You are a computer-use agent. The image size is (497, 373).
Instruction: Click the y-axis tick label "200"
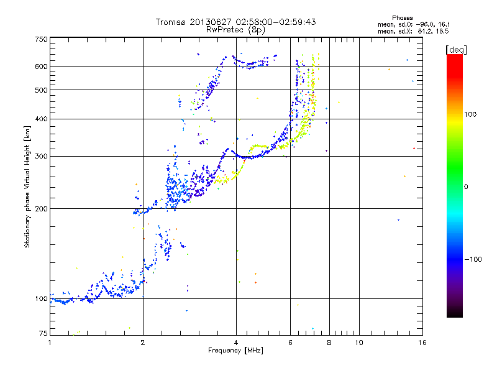pos(42,209)
